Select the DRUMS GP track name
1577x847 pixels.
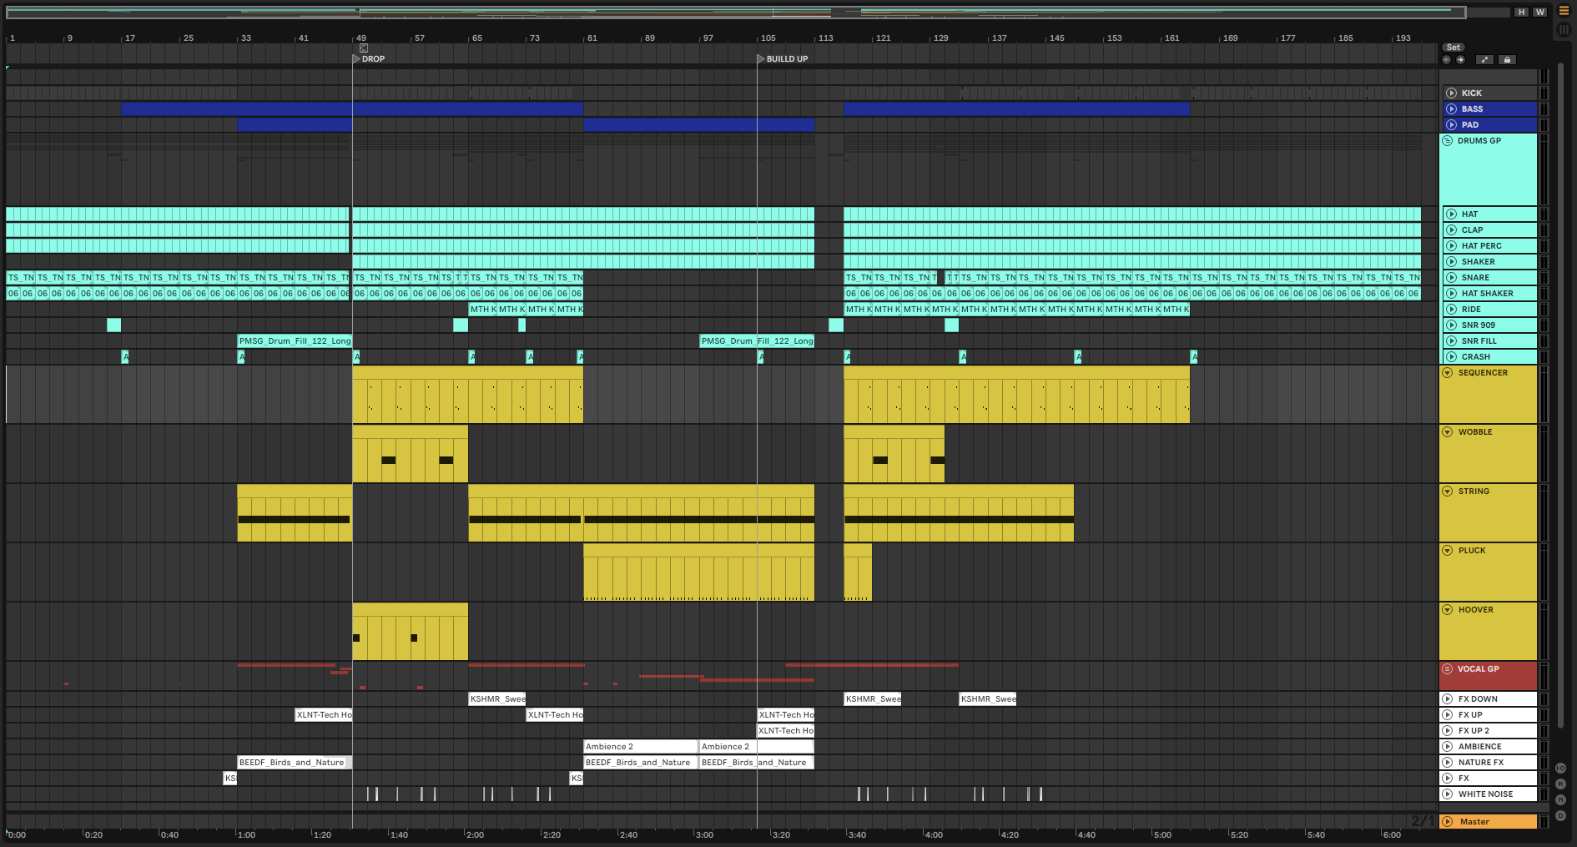1479,141
